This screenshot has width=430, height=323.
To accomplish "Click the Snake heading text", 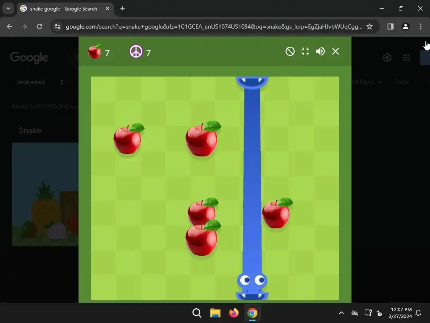I will pos(30,130).
